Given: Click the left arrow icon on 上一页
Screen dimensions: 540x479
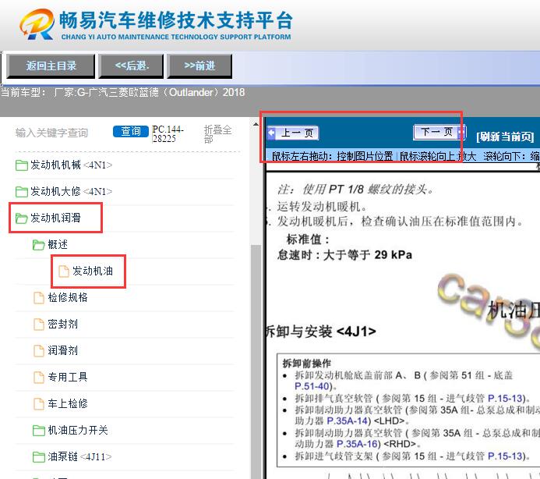Looking at the screenshot, I should [x=272, y=133].
